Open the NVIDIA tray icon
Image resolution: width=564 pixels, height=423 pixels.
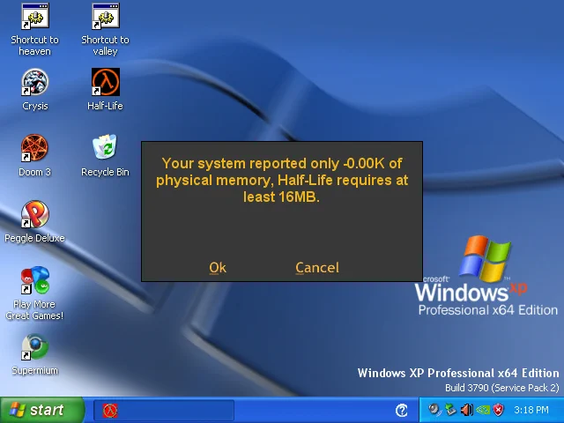pyautogui.click(x=483, y=410)
